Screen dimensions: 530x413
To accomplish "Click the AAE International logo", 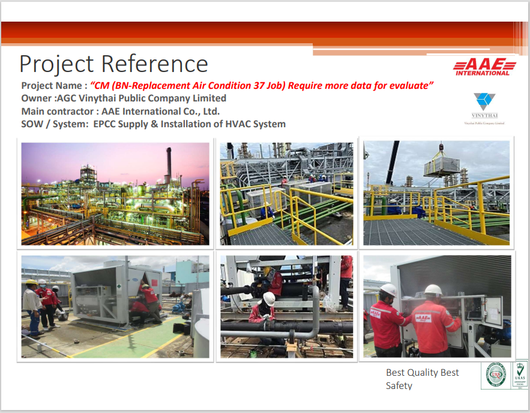I will pyautogui.click(x=484, y=67).
